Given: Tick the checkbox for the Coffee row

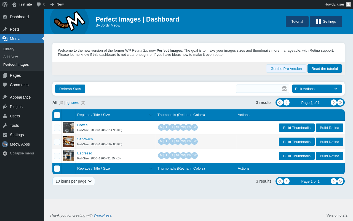Looking at the screenshot, I should (x=57, y=128).
